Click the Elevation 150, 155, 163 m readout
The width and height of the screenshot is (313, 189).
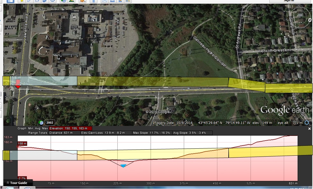point(70,128)
